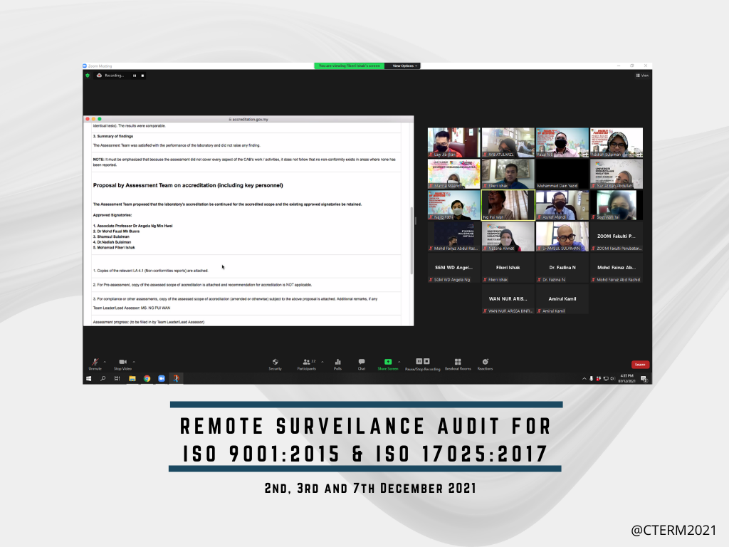This screenshot has width=729, height=547.
Task: Open Chrome from the Windows taskbar
Action: point(147,379)
